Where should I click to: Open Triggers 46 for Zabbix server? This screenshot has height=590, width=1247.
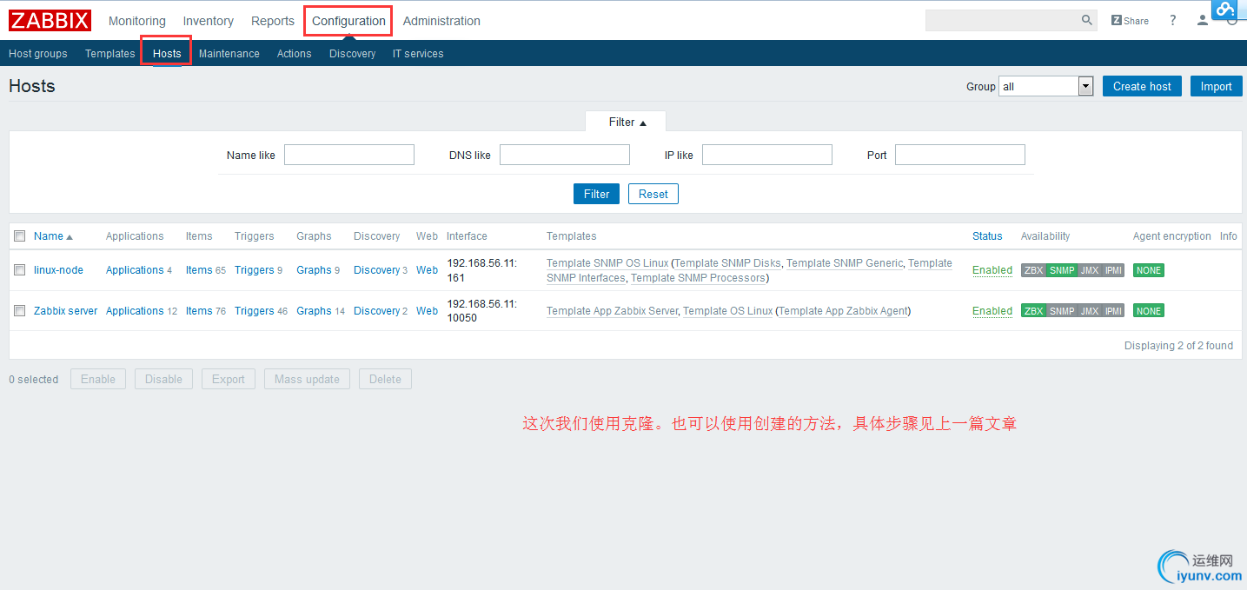click(x=255, y=311)
